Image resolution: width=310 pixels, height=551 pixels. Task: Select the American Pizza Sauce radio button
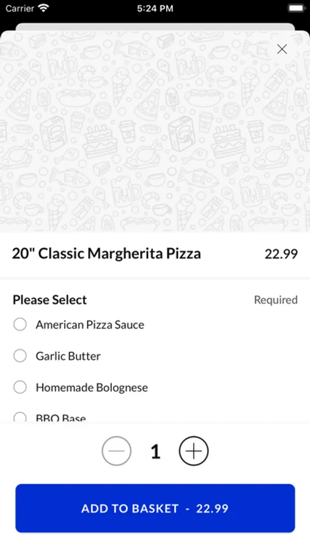coord(20,324)
